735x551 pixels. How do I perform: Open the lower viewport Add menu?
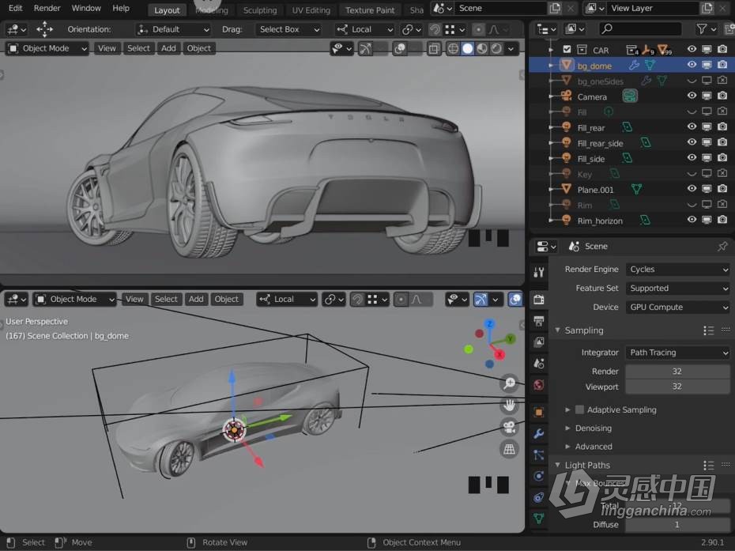pyautogui.click(x=196, y=299)
